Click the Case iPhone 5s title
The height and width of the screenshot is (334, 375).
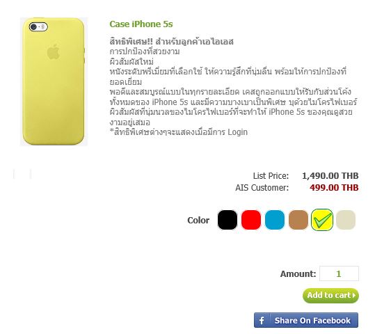(141, 24)
